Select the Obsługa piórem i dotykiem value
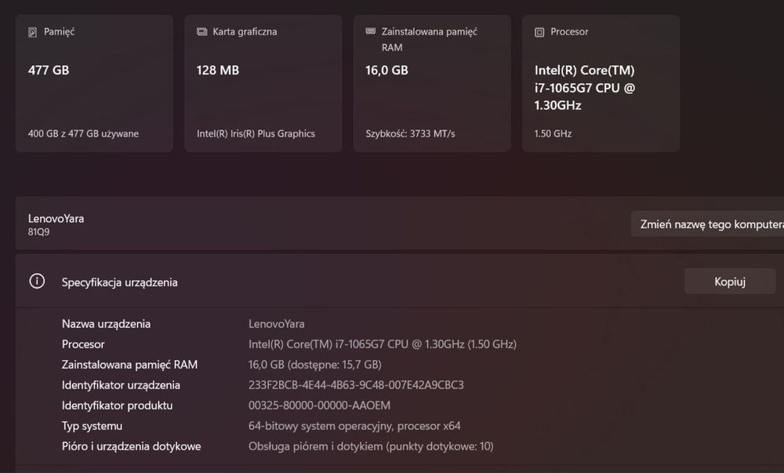 click(x=371, y=446)
